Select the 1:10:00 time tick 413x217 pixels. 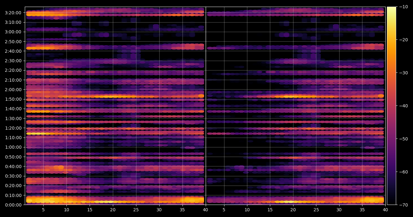pyautogui.click(x=13, y=138)
